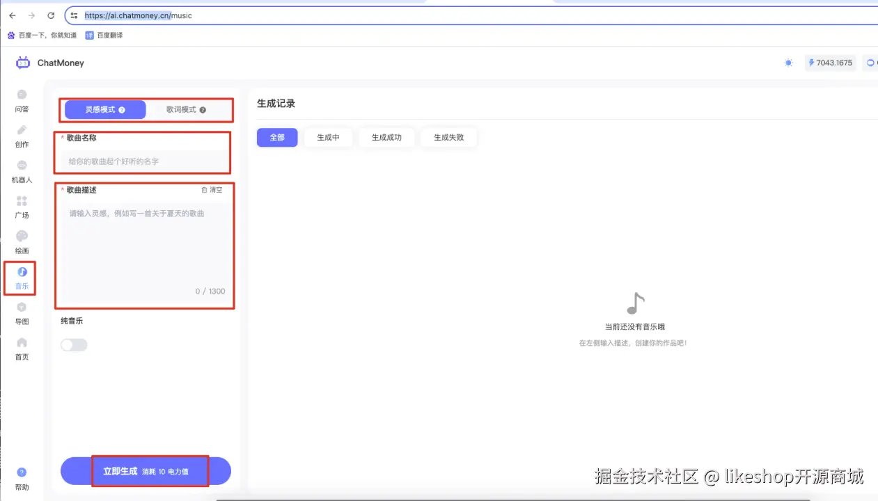Viewport: 878px width, 501px height.
Task: Select the 生成失败 filter tab
Action: pyautogui.click(x=448, y=138)
